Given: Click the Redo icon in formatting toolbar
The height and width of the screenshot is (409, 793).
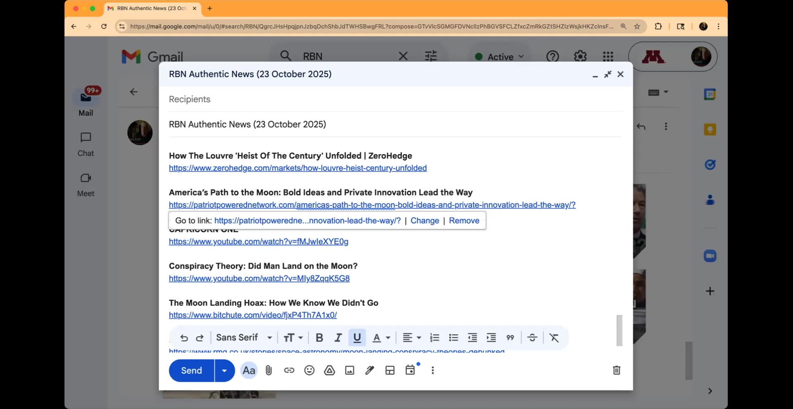Looking at the screenshot, I should 200,338.
